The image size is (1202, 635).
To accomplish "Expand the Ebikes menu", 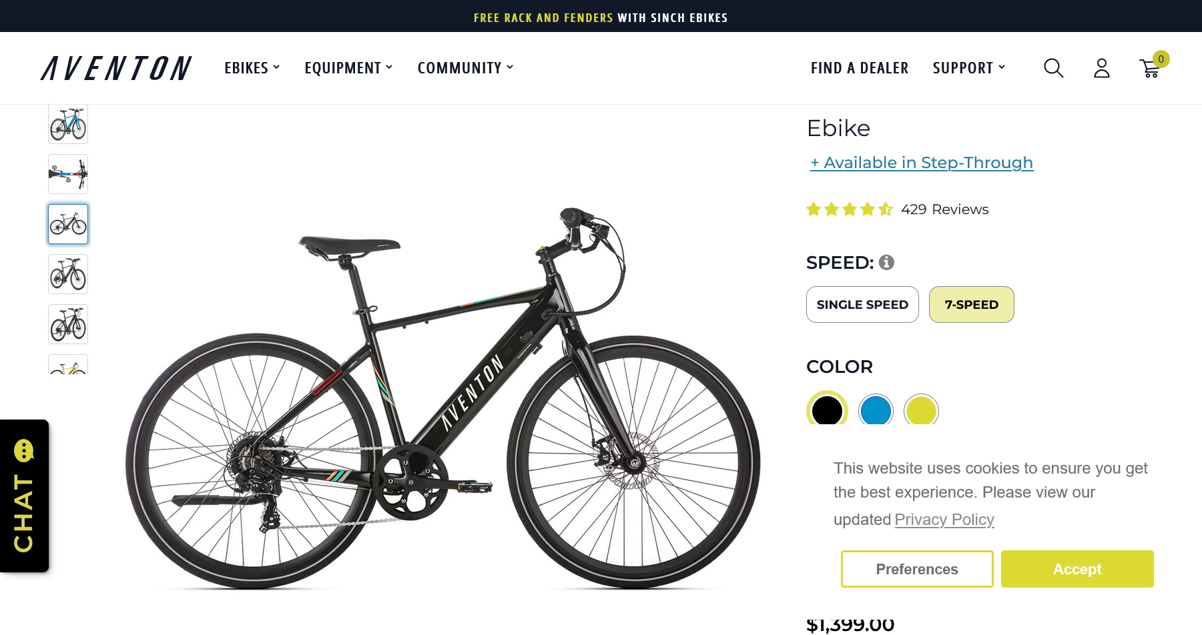I will click(252, 68).
